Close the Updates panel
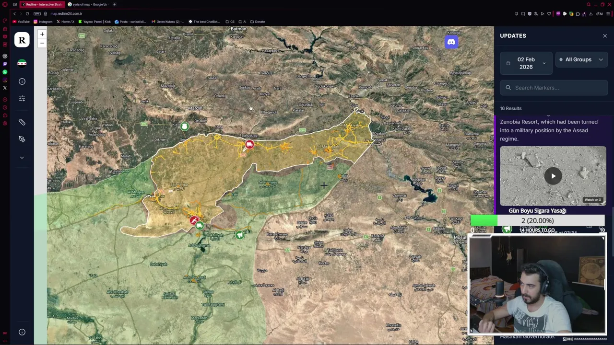This screenshot has width=614, height=345. [605, 36]
